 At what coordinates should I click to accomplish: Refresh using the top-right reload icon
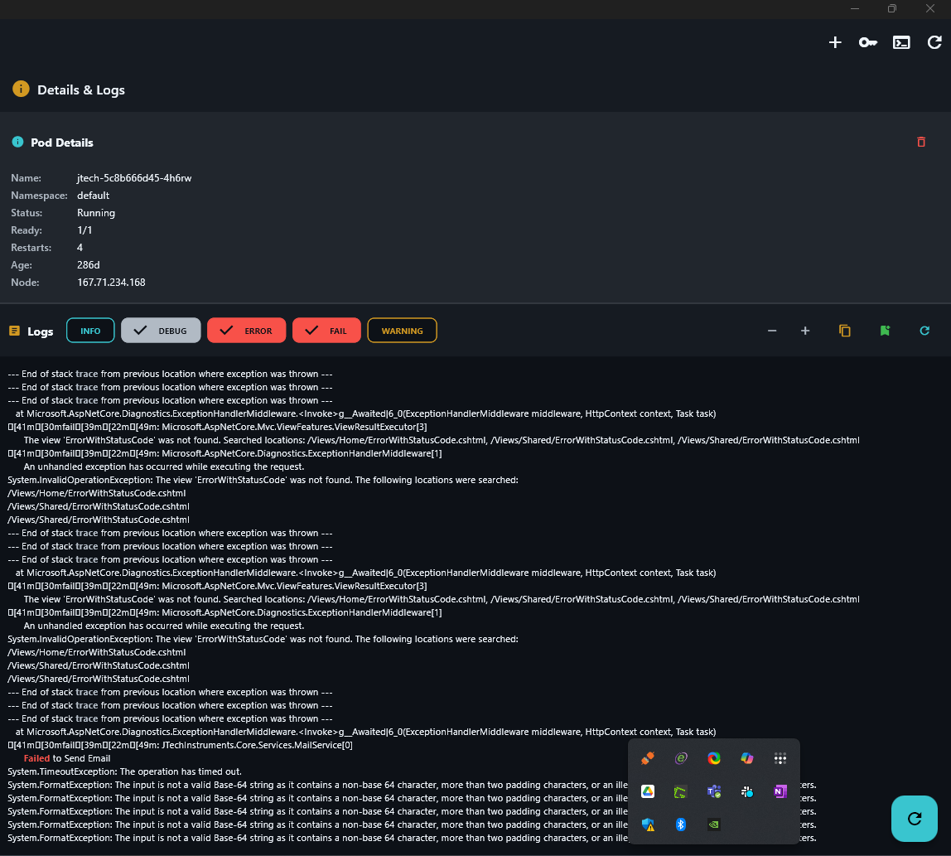click(934, 42)
